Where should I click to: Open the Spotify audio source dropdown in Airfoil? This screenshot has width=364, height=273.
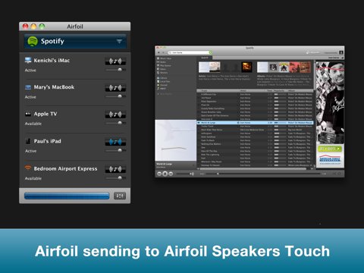(x=75, y=41)
